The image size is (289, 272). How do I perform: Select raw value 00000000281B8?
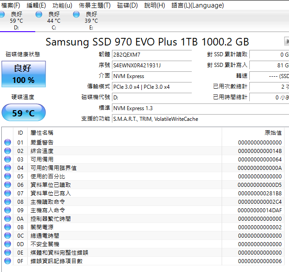[260, 194]
